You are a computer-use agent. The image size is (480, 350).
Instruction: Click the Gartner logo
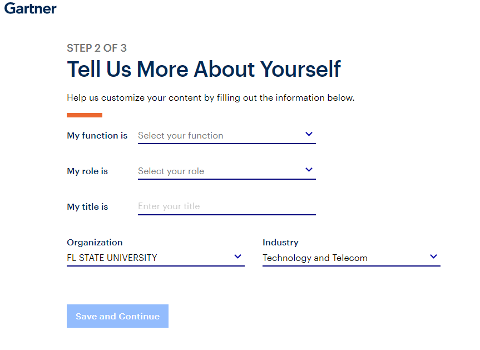pos(30,8)
